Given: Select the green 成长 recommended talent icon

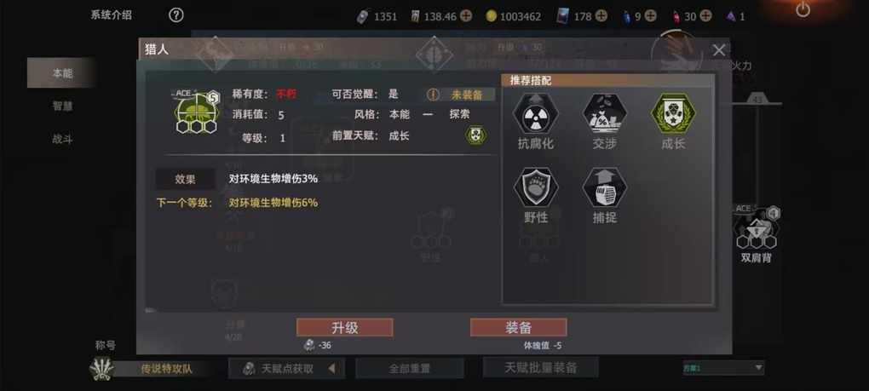Looking at the screenshot, I should point(673,113).
